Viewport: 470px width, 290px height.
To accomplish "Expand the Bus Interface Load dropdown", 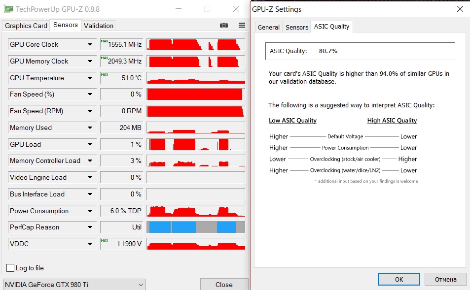I will [x=90, y=194].
